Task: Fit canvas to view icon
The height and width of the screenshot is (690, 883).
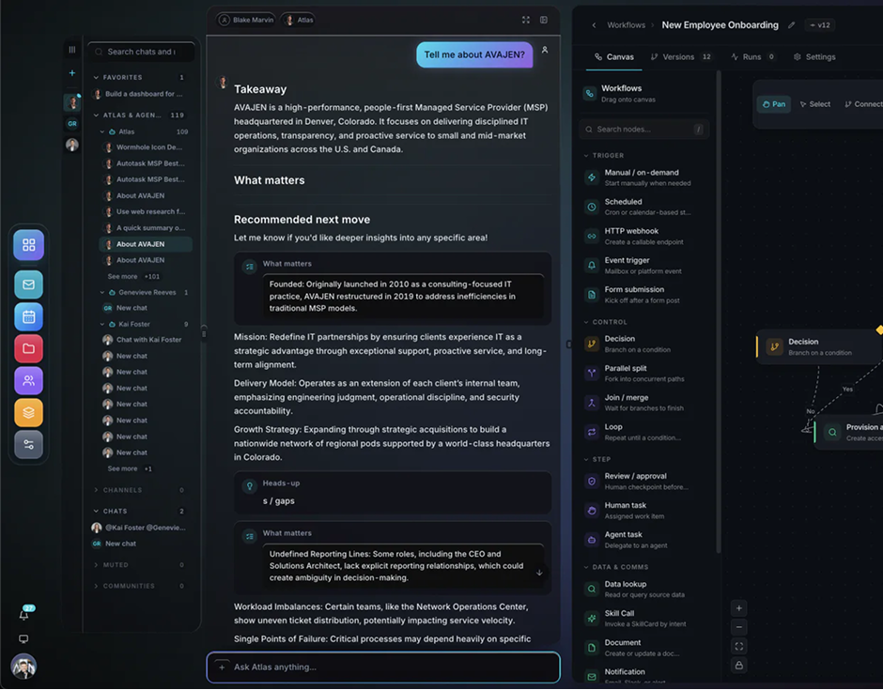Action: pos(739,647)
